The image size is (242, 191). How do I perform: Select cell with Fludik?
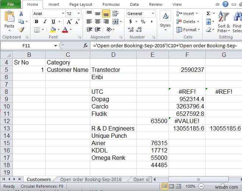[x=113, y=114]
